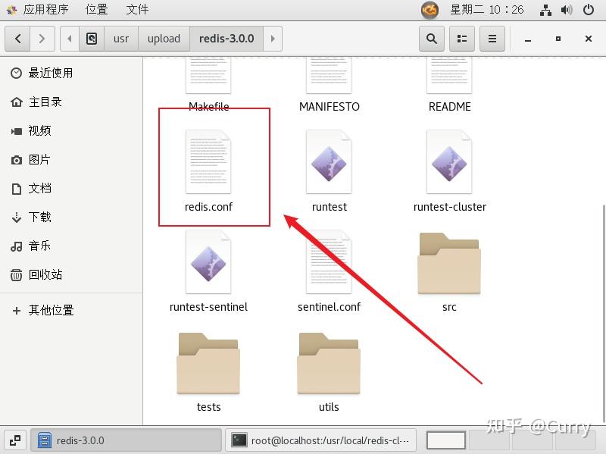606x454 pixels.
Task: Open the 文件 menu
Action: 137,9
